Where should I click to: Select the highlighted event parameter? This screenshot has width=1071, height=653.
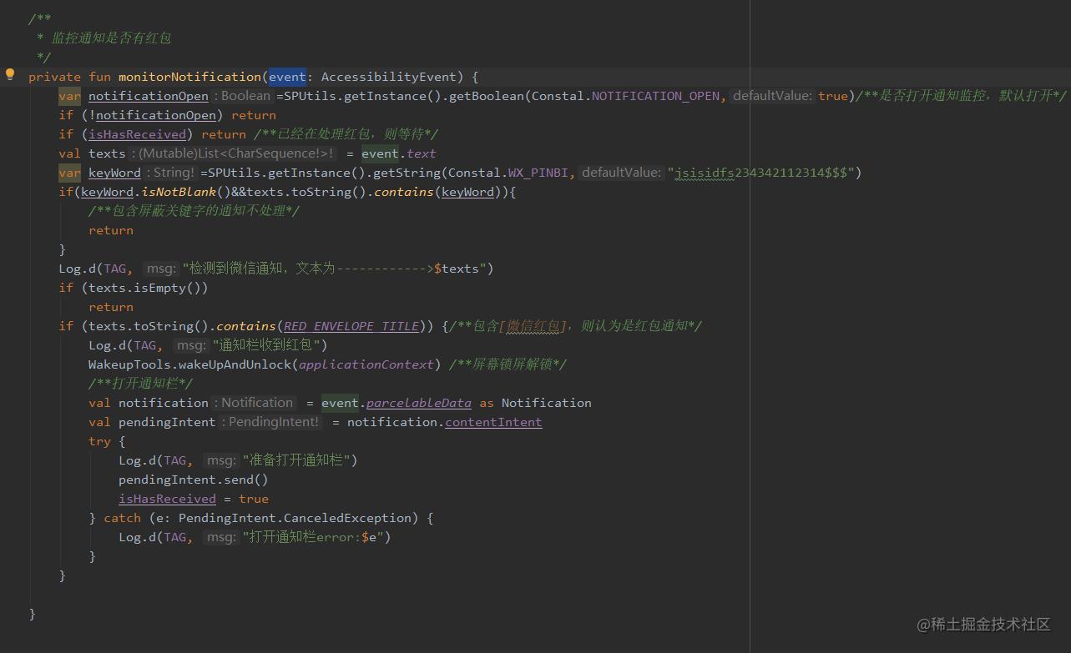point(287,77)
